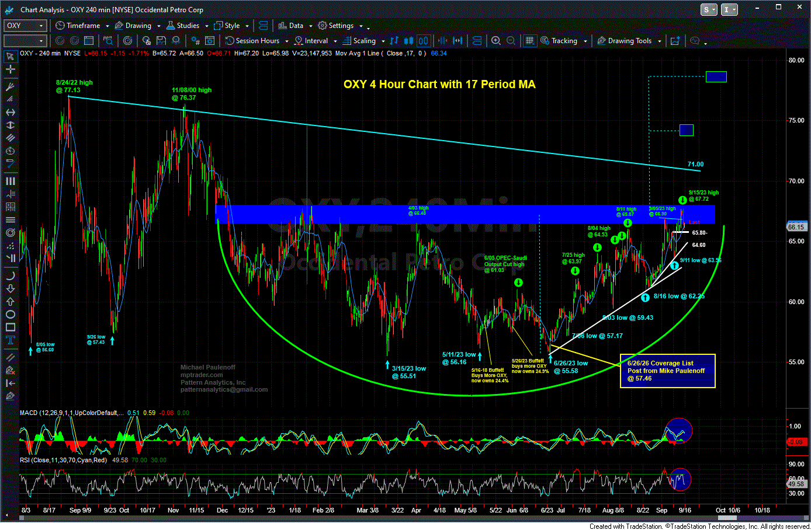Click the MACD study label
The width and height of the screenshot is (811, 530).
point(71,413)
